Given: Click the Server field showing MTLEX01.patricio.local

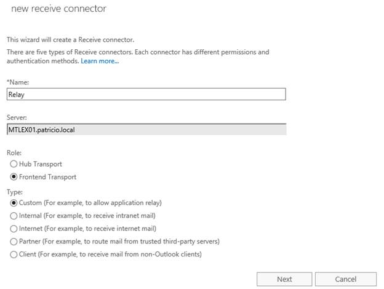Looking at the screenshot, I should [x=146, y=129].
